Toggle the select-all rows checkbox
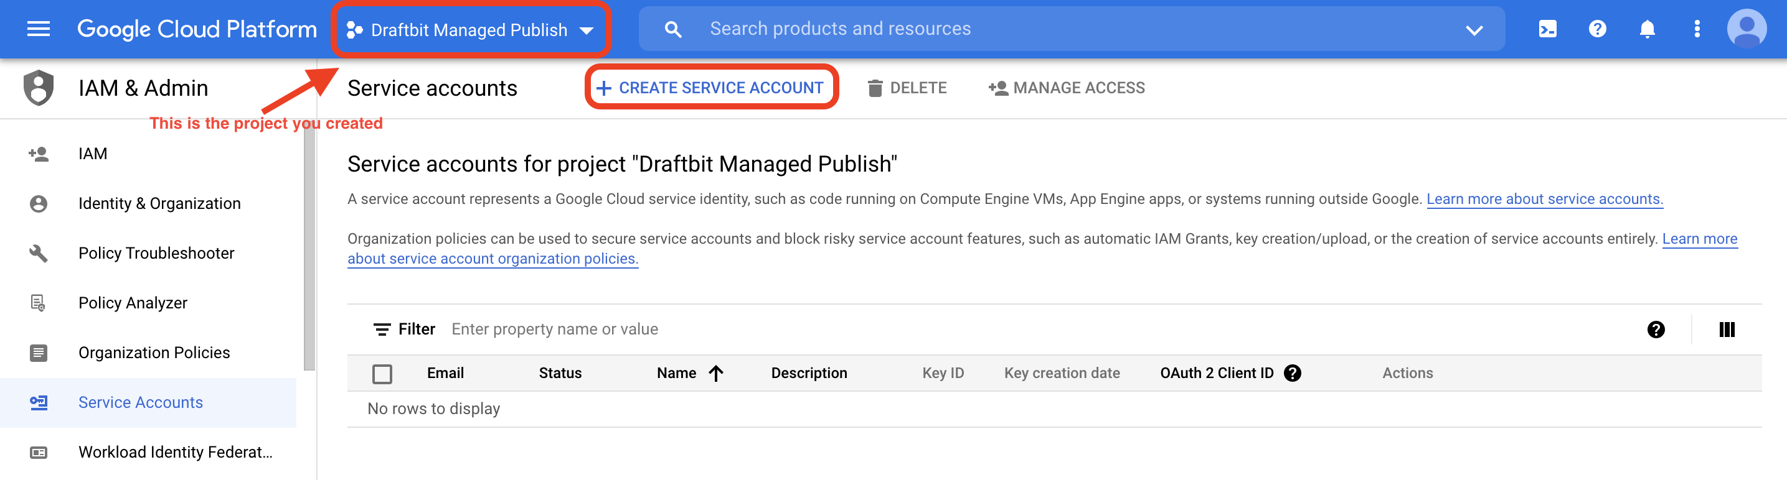The width and height of the screenshot is (1787, 480). pyautogui.click(x=382, y=374)
